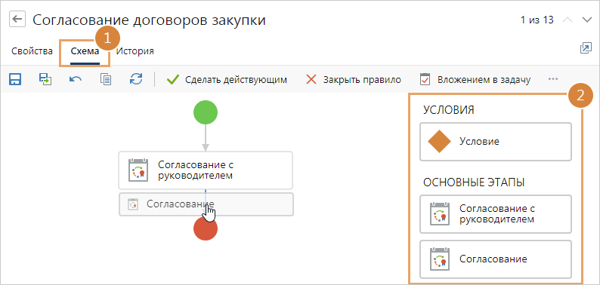Click the calendar icon of palette item 'Согласование'

coord(439,259)
